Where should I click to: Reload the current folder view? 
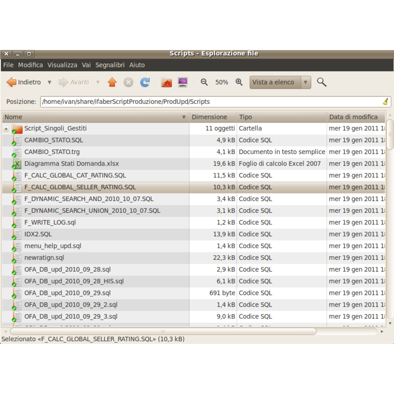(145, 82)
